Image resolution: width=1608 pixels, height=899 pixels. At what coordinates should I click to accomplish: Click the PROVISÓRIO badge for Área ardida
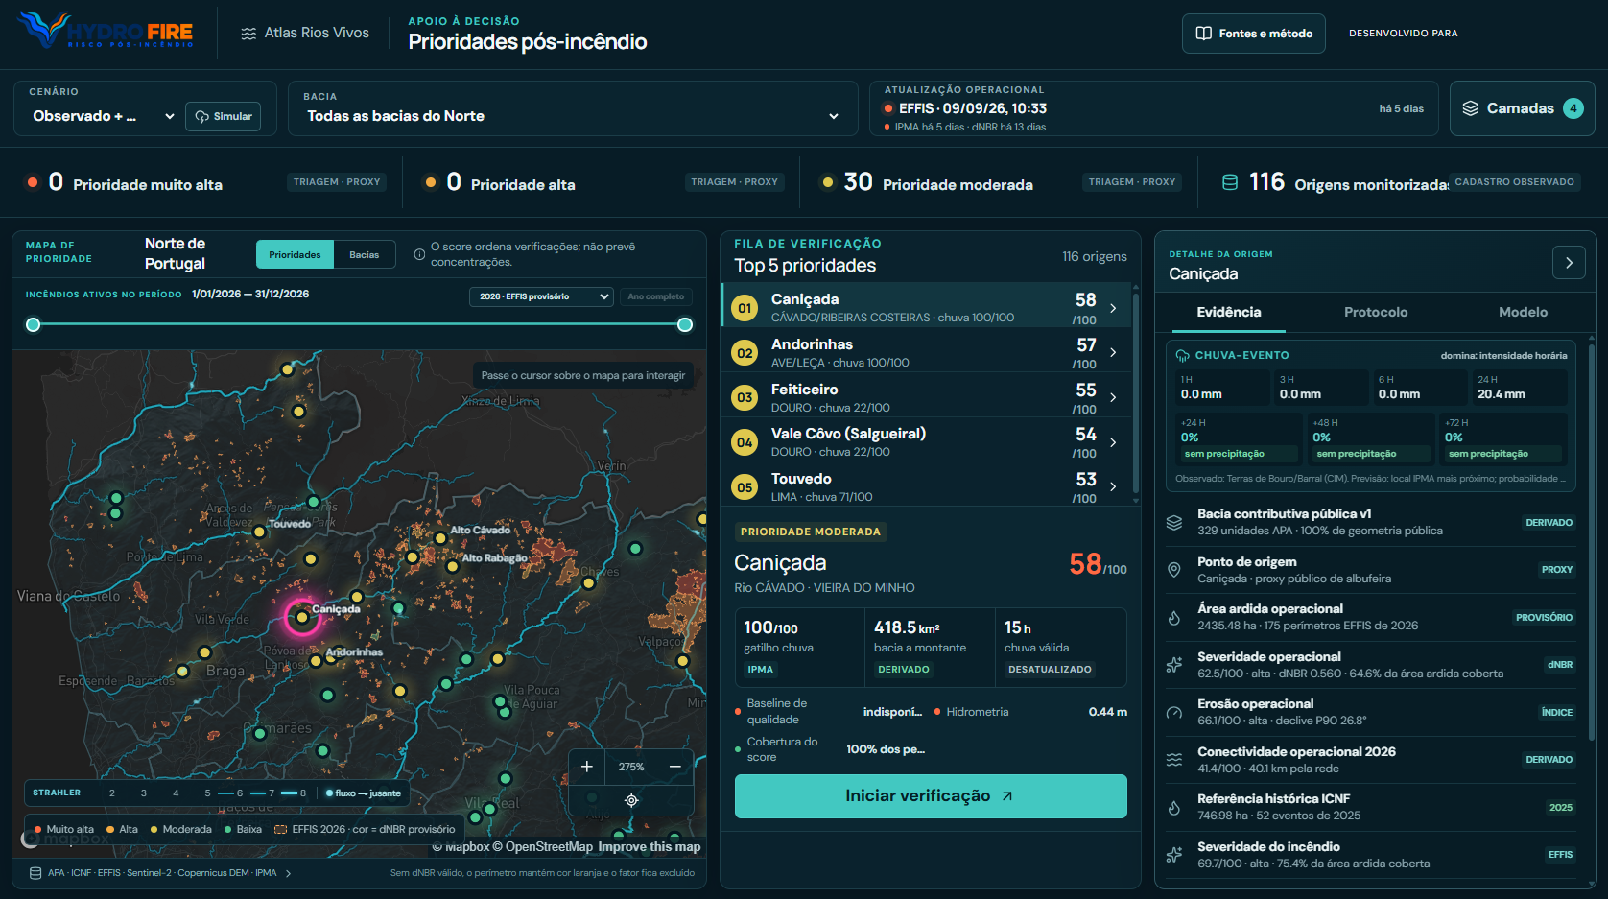coord(1544,618)
